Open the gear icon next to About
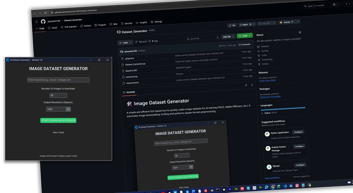 click(x=300, y=32)
